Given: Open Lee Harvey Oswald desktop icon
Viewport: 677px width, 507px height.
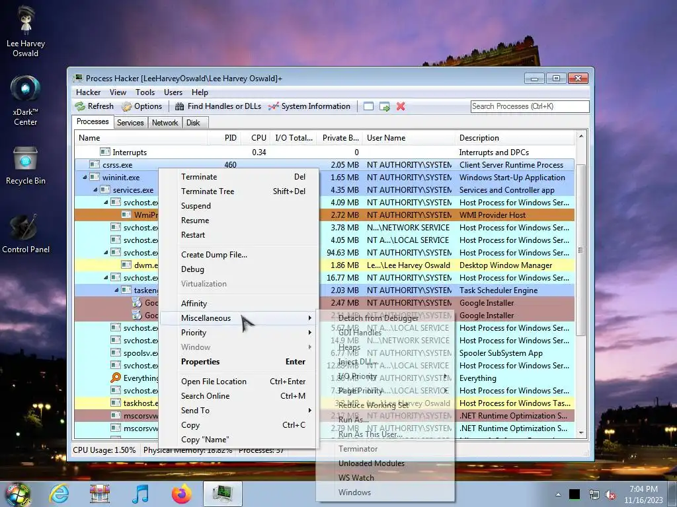Looking at the screenshot, I should (x=26, y=32).
